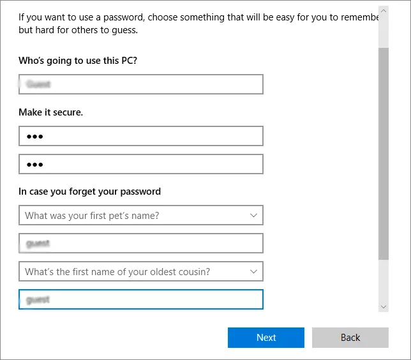Click the password advice paragraph at the top
The width and height of the screenshot is (411, 360).
(x=191, y=24)
